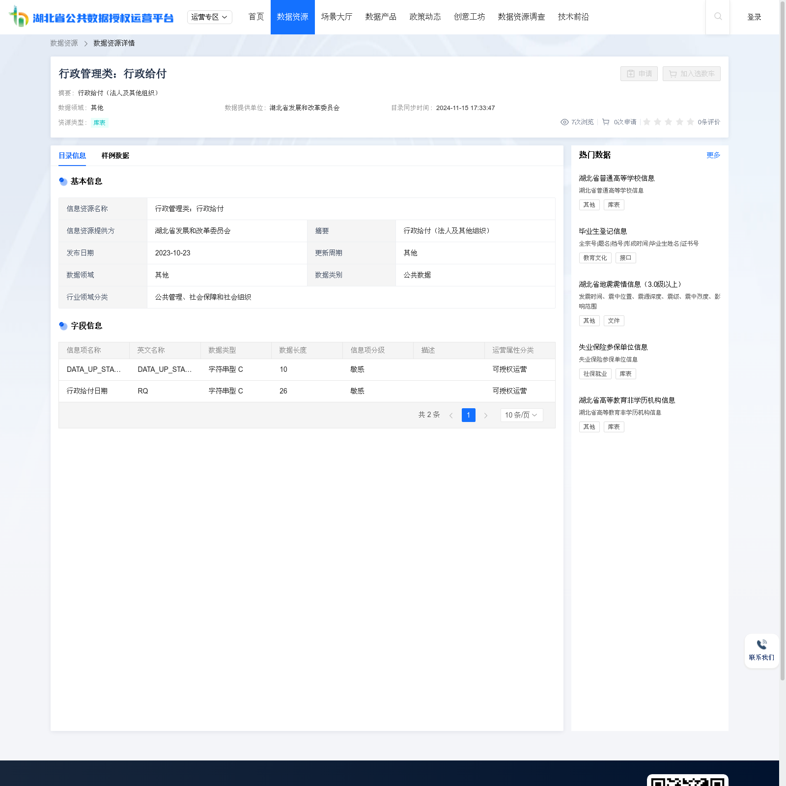The height and width of the screenshot is (786, 786).
Task: Go to the next page arrow
Action: (x=486, y=416)
